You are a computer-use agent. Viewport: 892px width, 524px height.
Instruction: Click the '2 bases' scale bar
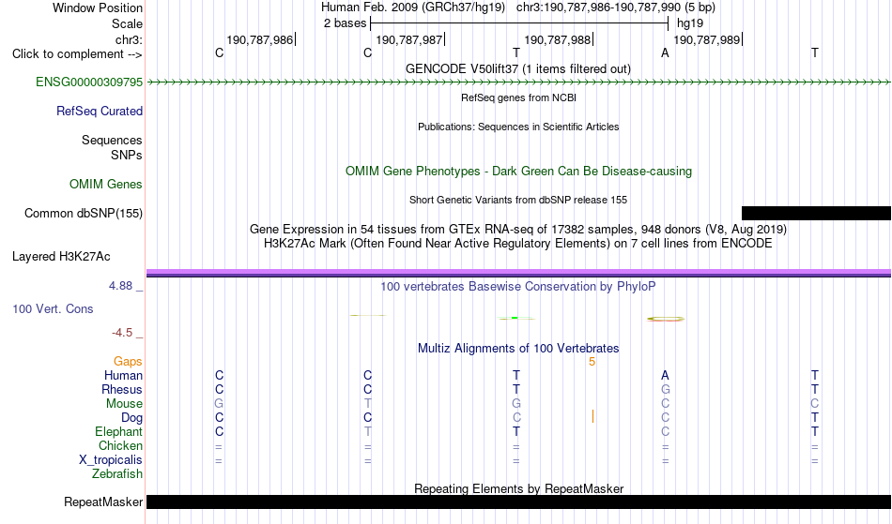click(519, 23)
